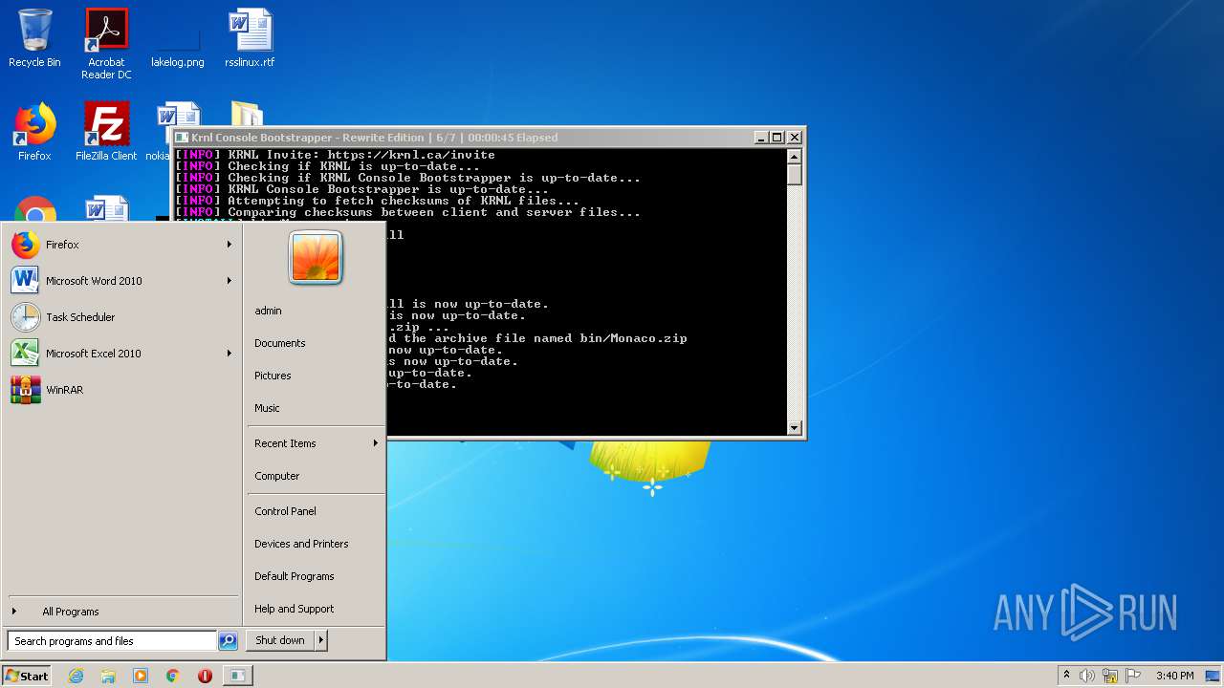Open Internet Explorer taskbar icon

(76, 676)
